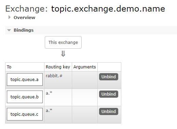
Task: Select the rabbit.# routing key text
Action: 54,76
